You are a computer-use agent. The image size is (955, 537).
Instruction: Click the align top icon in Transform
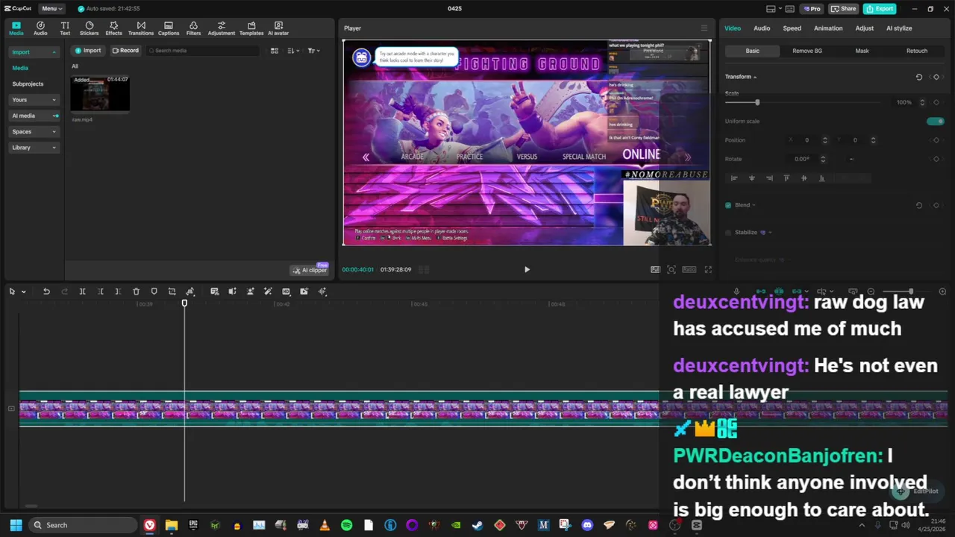point(786,178)
